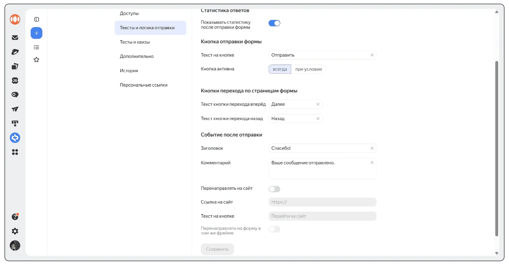Click the vertical scrollbar thumb
This screenshot has height=266, width=509.
point(496,148)
